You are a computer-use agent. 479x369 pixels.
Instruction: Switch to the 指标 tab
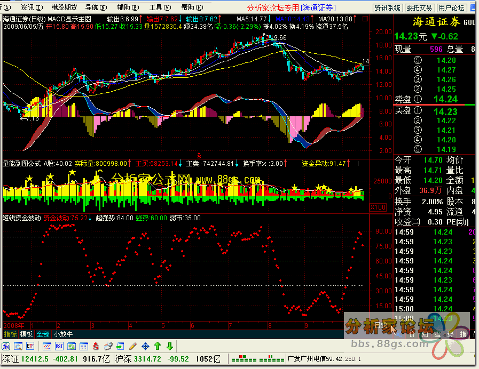[x=10, y=334]
